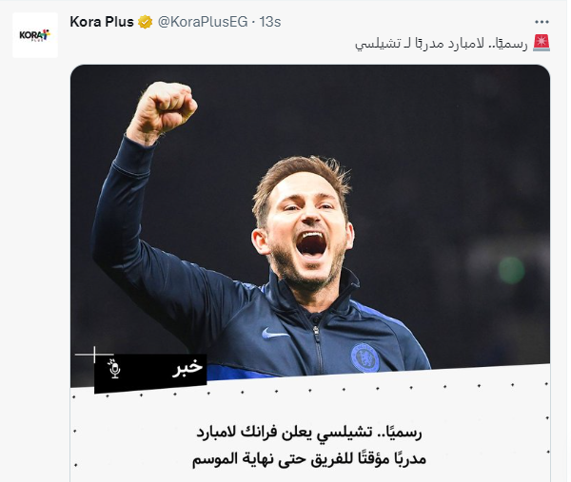
Task: Open the @KoraPlusEG handle link
Action: pos(203,22)
